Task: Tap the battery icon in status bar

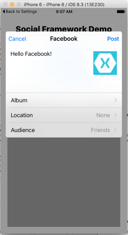Action: (121, 11)
